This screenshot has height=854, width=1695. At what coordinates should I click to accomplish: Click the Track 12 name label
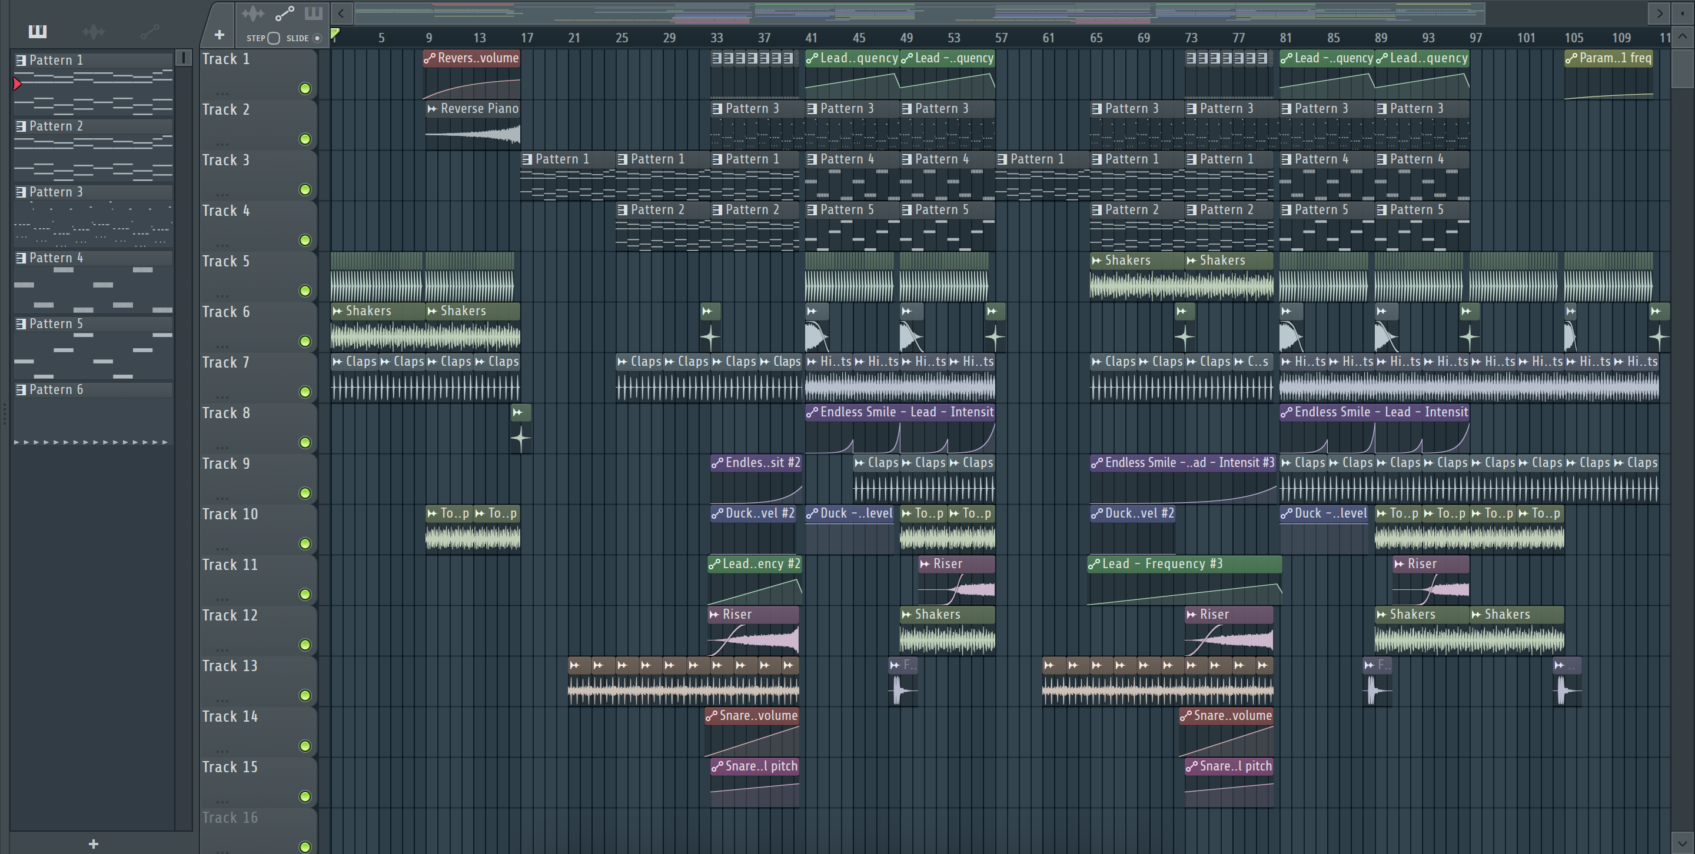click(230, 616)
